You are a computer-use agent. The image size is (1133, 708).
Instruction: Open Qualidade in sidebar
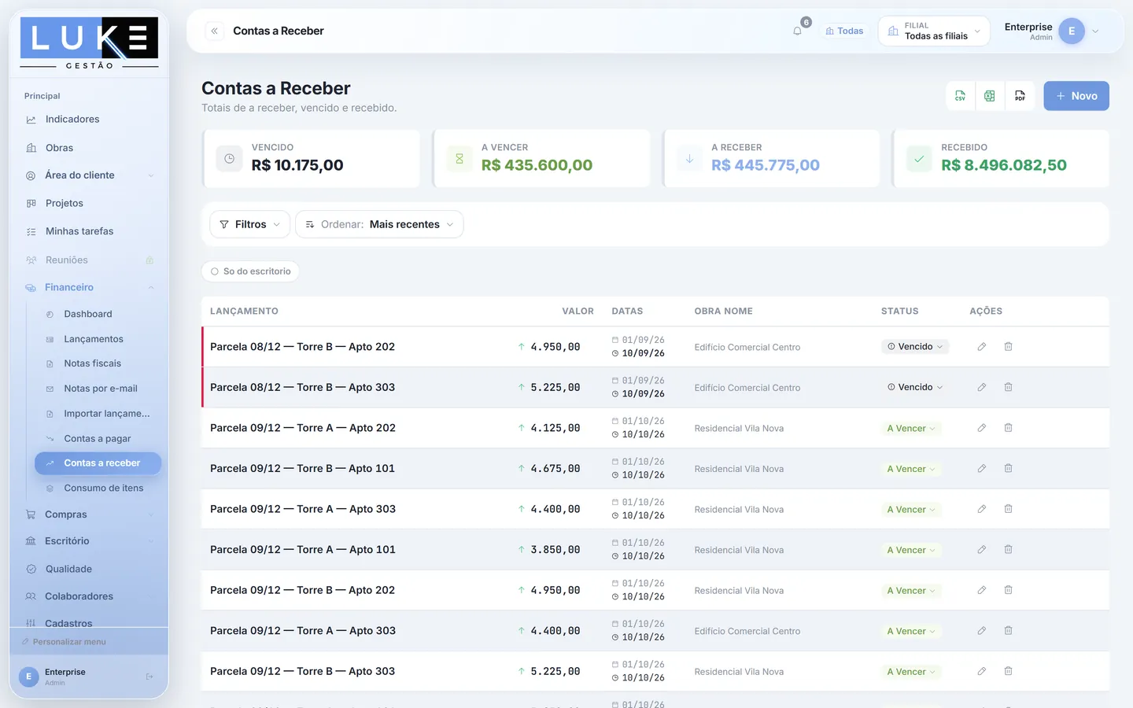pos(89,569)
